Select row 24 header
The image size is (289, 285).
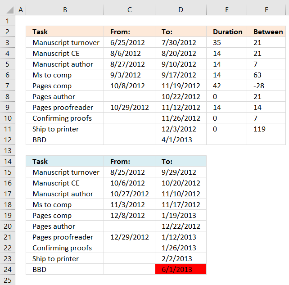[x=7, y=269]
